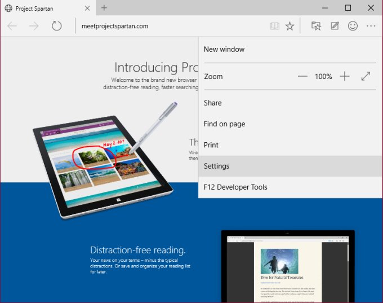Click the Distraction-free reading heading
This screenshot has width=383, height=303.
coord(138,250)
